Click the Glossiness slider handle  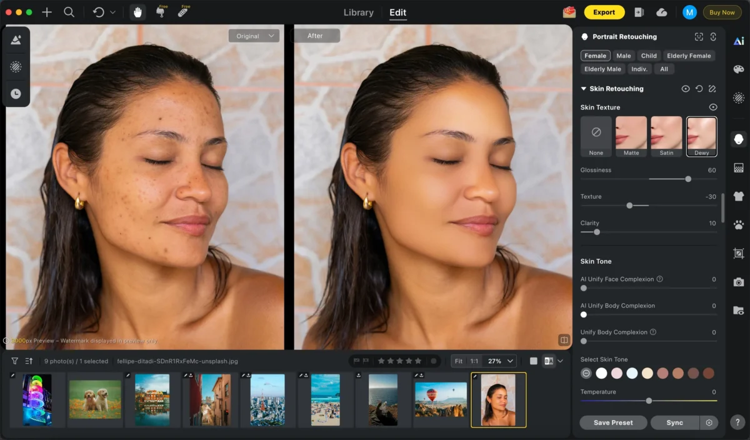click(688, 179)
